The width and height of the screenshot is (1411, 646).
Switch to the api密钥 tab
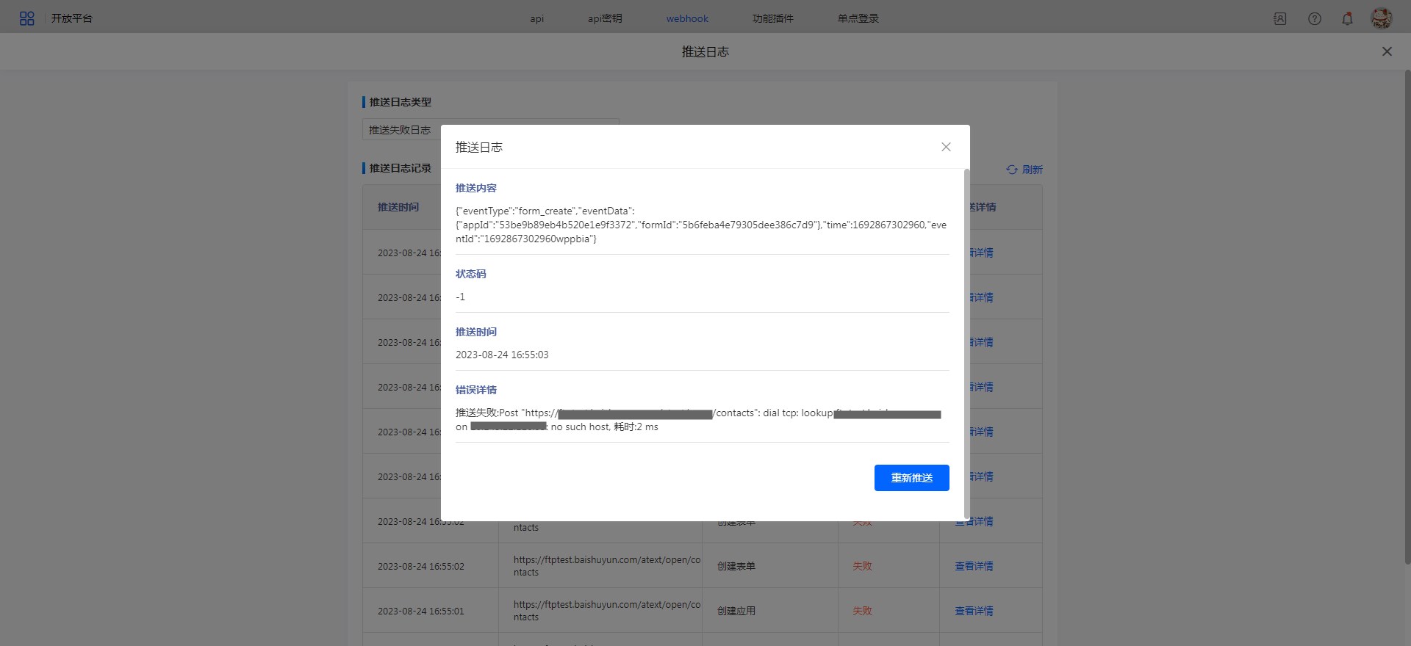click(605, 18)
